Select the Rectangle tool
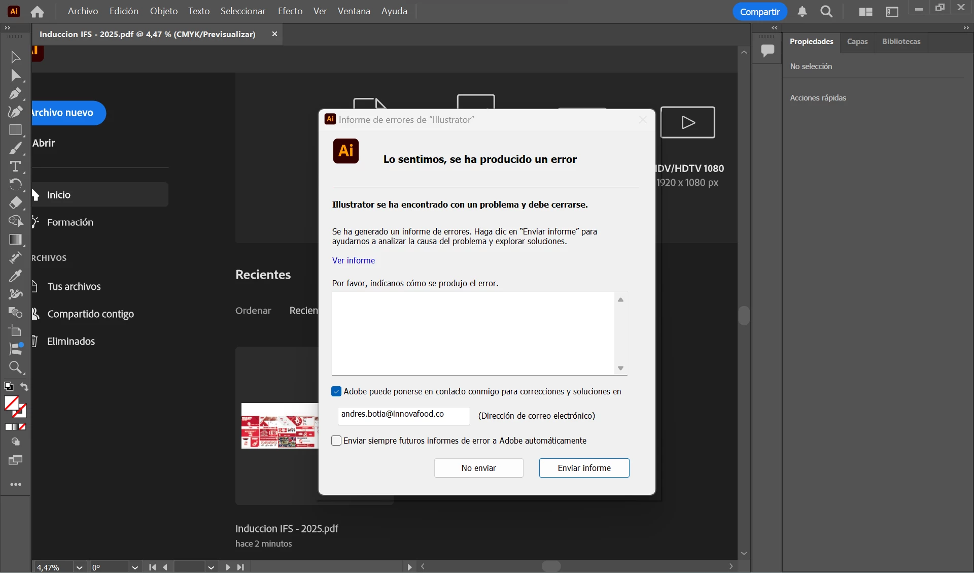 click(15, 130)
